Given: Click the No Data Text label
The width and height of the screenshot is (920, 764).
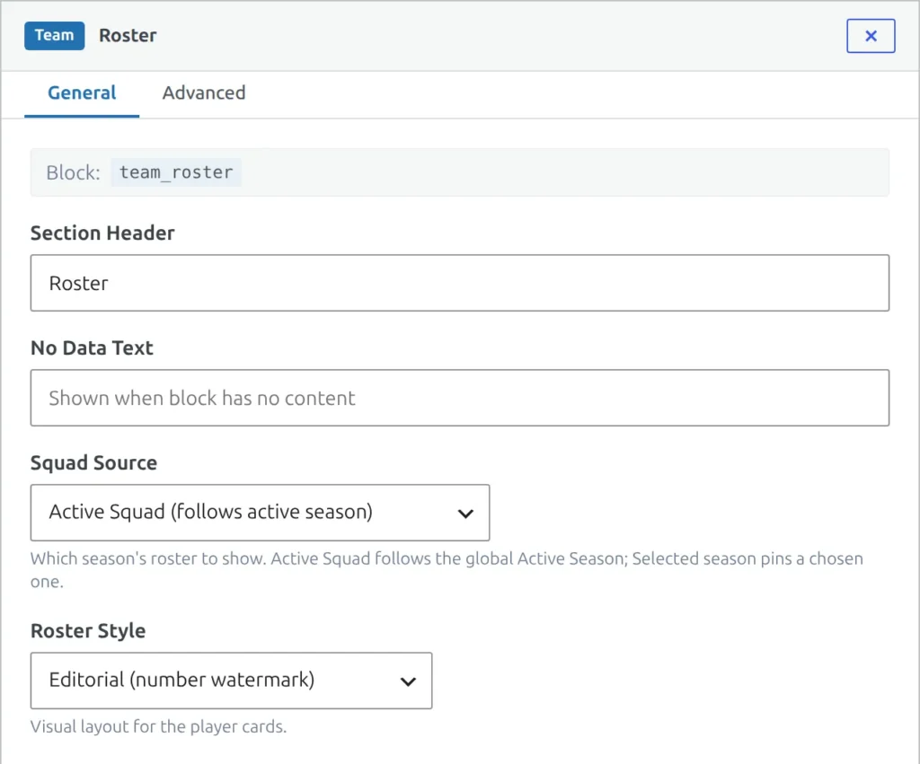Looking at the screenshot, I should (92, 347).
